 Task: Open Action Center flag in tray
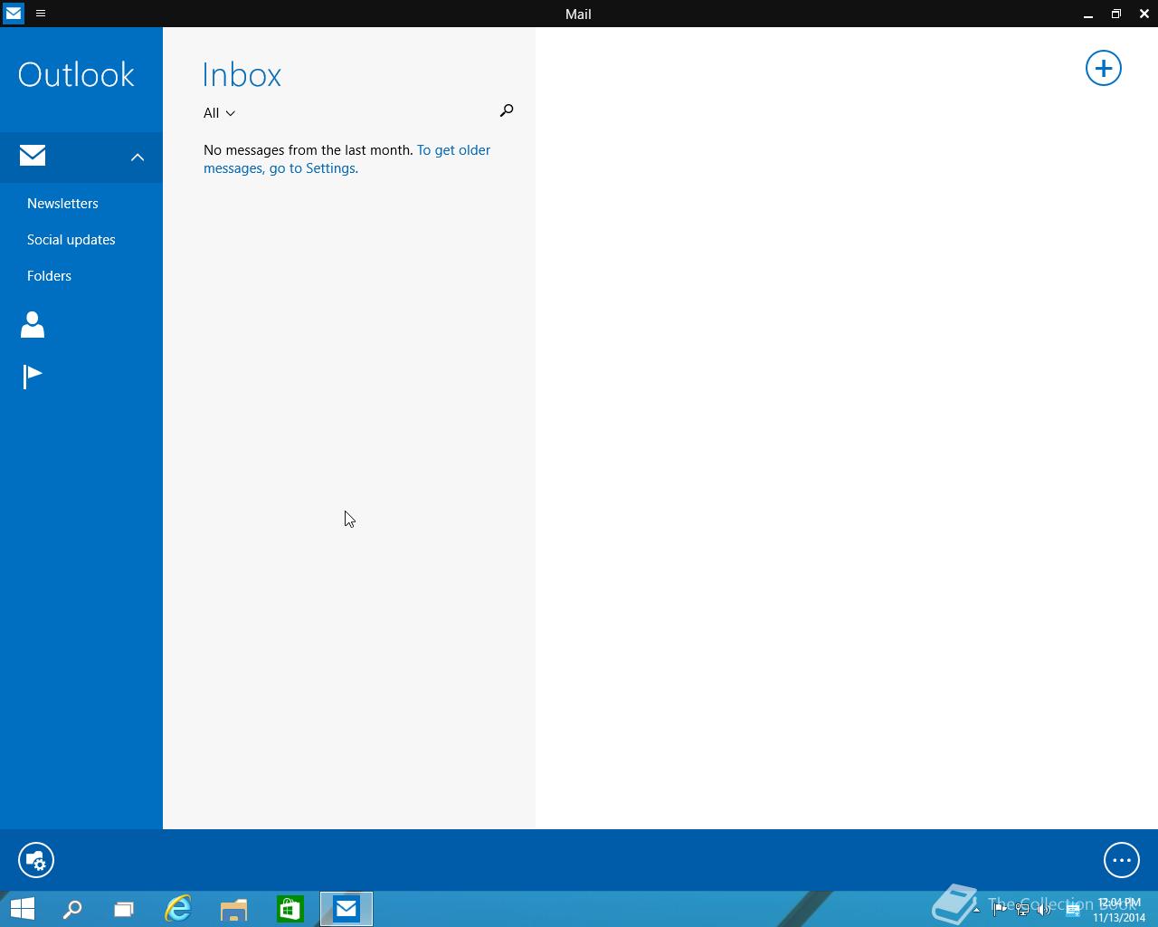[999, 910]
